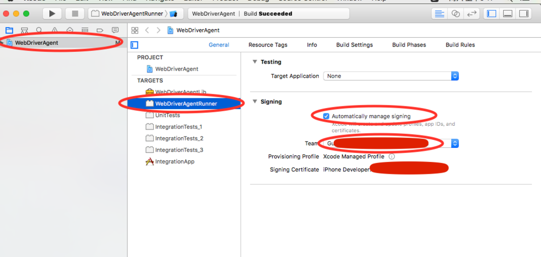
Task: Toggle Automatically manage signing checkbox
Action: tap(326, 116)
